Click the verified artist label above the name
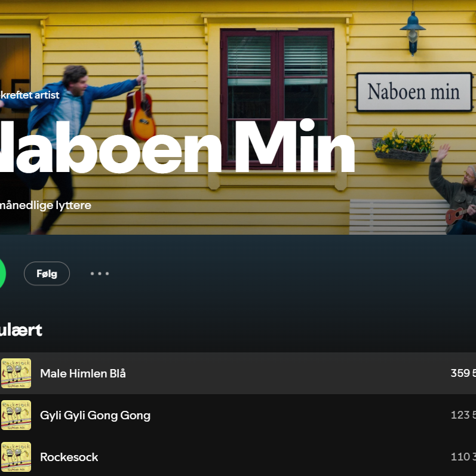This screenshot has height=476, width=476. click(30, 95)
